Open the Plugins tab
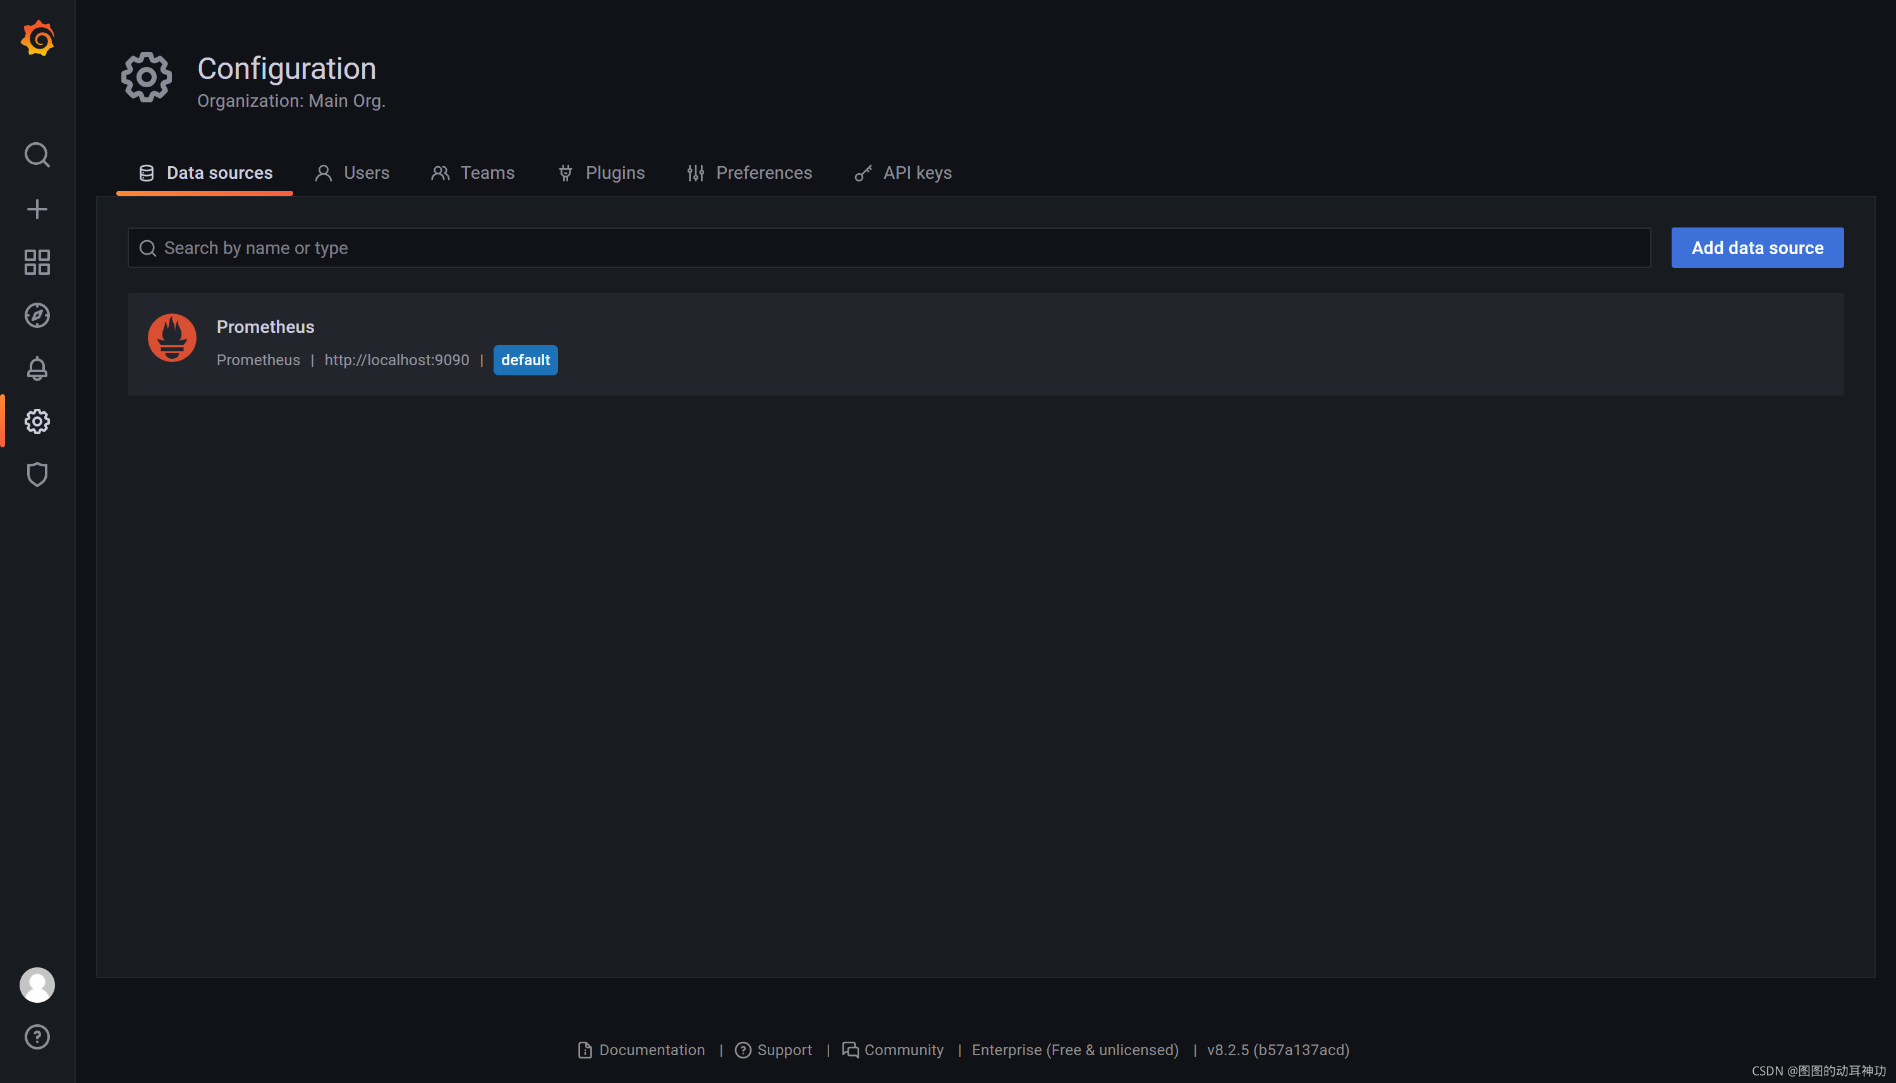This screenshot has width=1896, height=1083. click(x=601, y=172)
